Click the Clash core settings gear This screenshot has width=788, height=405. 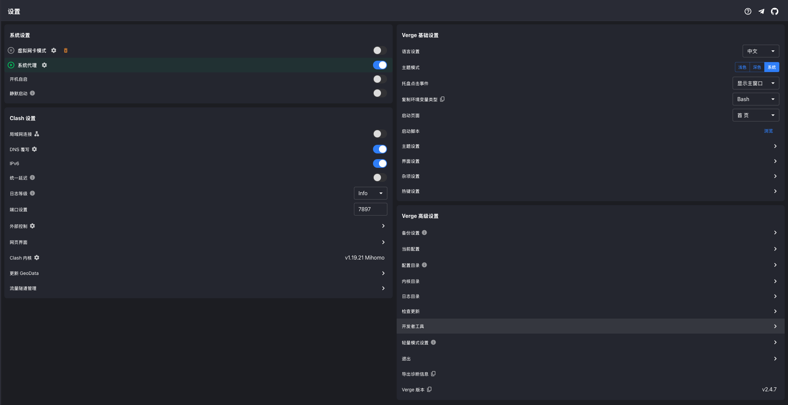click(x=37, y=258)
